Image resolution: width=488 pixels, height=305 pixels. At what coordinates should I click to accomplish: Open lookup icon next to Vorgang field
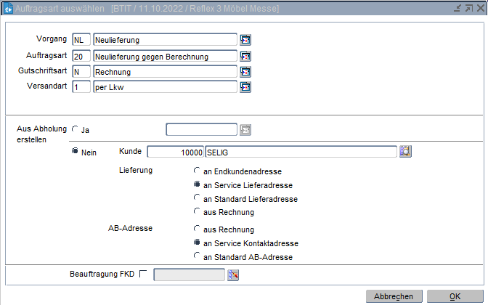click(x=245, y=39)
